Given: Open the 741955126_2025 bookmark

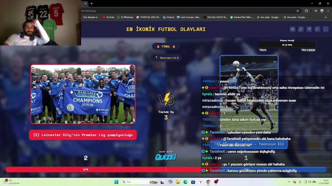Looking at the screenshot, I should pos(148,17).
